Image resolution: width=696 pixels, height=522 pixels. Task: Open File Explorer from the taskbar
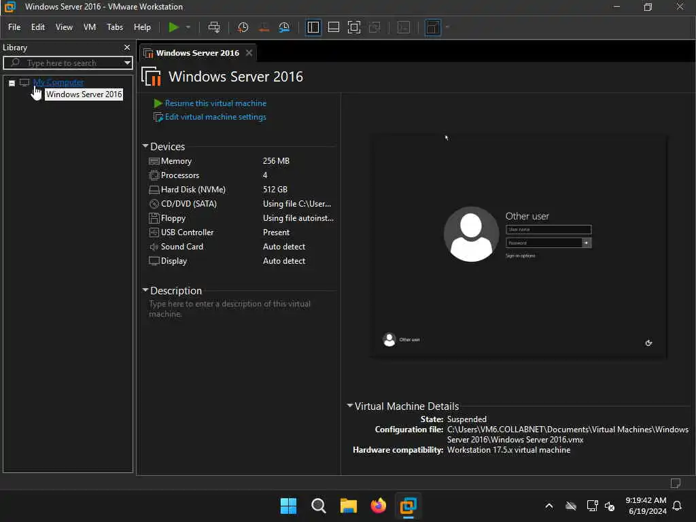[x=349, y=506]
